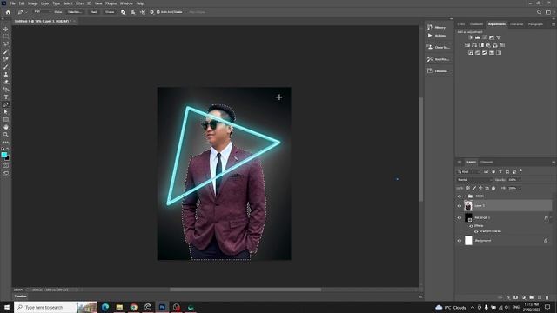Toggle layer filtering on/off switch

click(x=520, y=170)
